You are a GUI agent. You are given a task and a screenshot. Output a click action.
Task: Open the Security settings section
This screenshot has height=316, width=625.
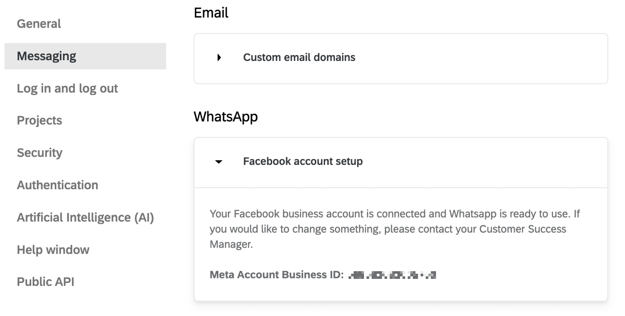pyautogui.click(x=39, y=152)
